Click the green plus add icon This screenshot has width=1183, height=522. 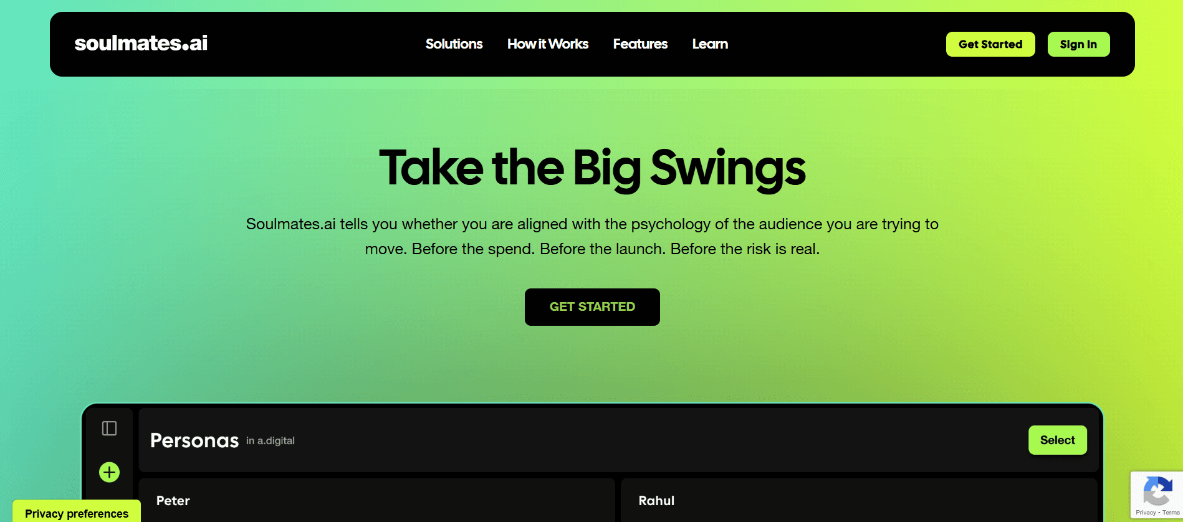(109, 472)
